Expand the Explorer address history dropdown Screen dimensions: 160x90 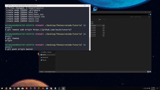tap(130, 17)
